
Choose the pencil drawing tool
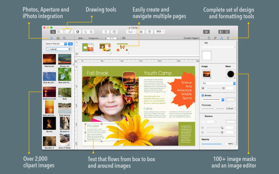coord(70,32)
